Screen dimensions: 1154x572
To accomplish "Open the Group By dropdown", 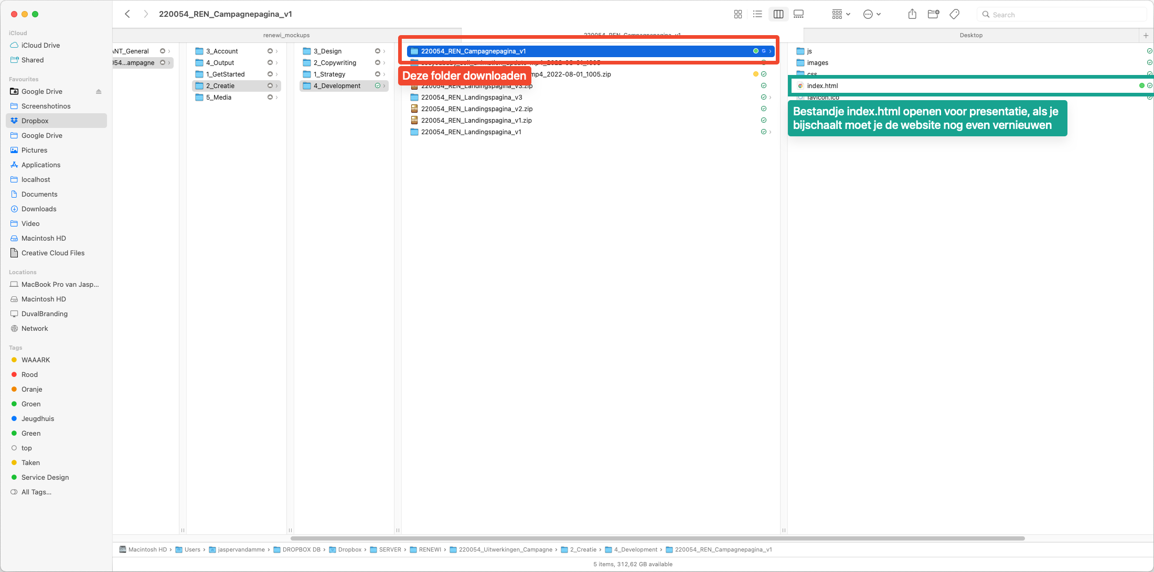I will (841, 14).
